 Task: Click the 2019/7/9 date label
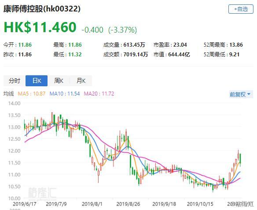click(x=56, y=204)
